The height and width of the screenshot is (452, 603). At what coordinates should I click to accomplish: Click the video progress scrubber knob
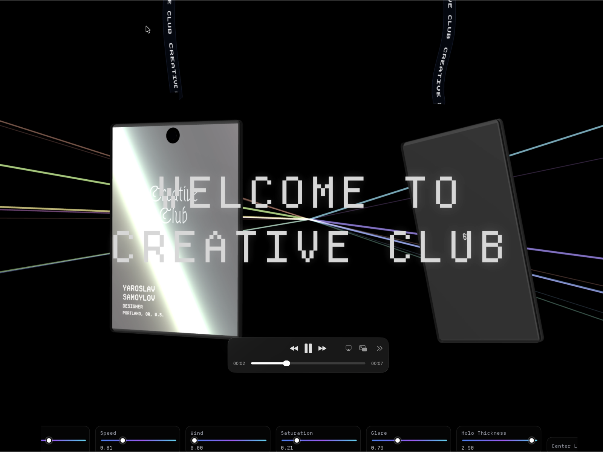[x=287, y=363]
